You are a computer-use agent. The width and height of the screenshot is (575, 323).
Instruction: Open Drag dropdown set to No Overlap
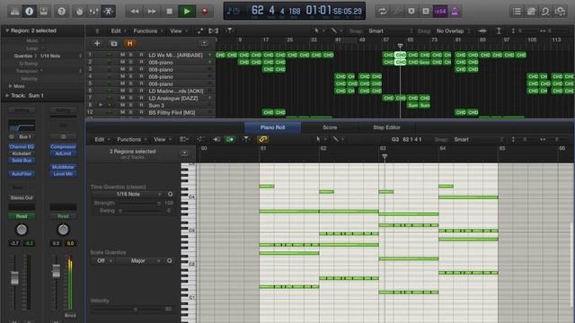[453, 31]
